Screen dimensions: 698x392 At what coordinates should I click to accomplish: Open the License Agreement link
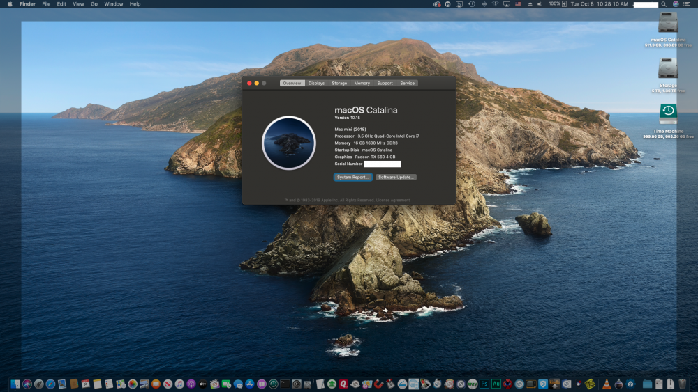click(x=392, y=201)
